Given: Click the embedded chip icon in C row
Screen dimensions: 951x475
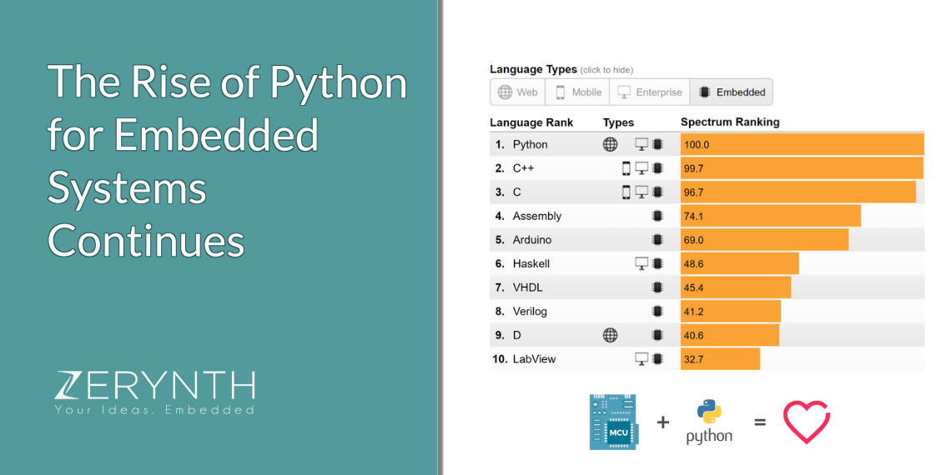Looking at the screenshot, I should [657, 192].
